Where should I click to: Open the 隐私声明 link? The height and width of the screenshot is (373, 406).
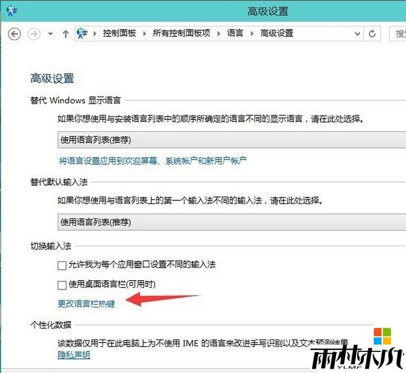click(74, 355)
